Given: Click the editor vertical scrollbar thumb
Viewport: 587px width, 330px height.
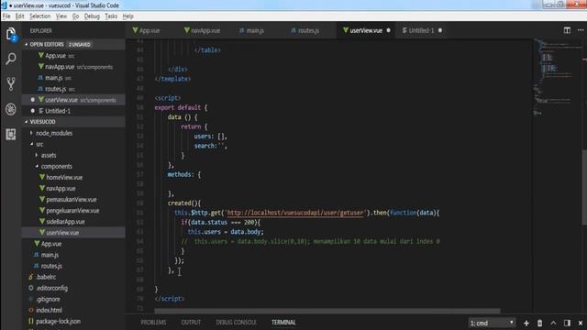Looking at the screenshot, I should pos(584,187).
